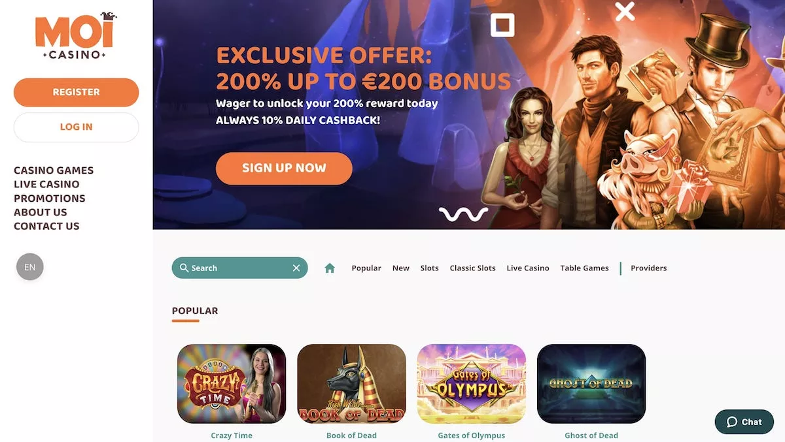Switch to the Slots category

[x=429, y=268]
